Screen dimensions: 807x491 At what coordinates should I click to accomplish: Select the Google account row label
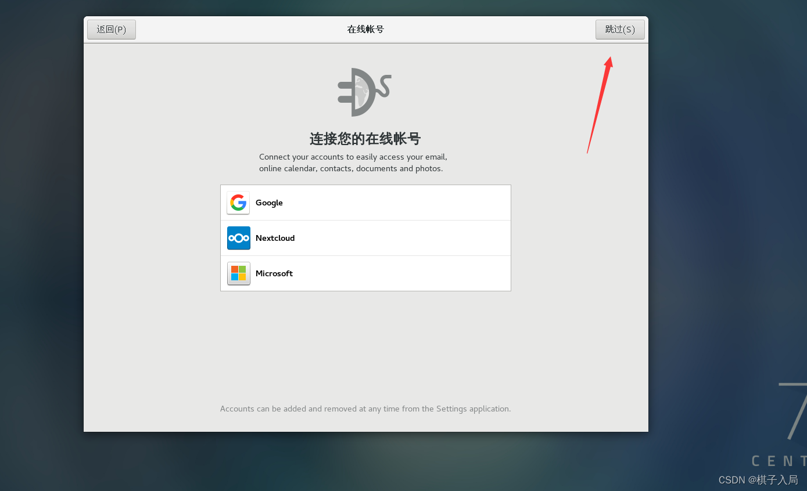click(x=269, y=203)
